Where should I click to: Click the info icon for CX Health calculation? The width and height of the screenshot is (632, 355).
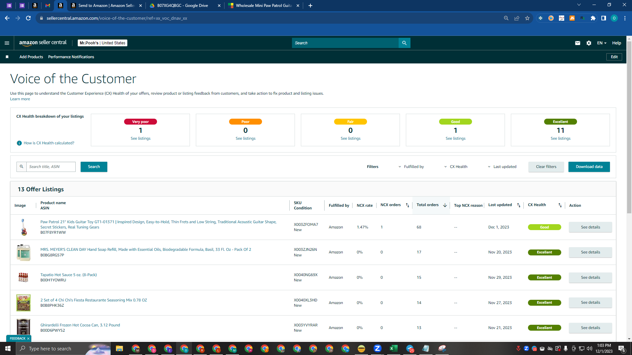(19, 143)
